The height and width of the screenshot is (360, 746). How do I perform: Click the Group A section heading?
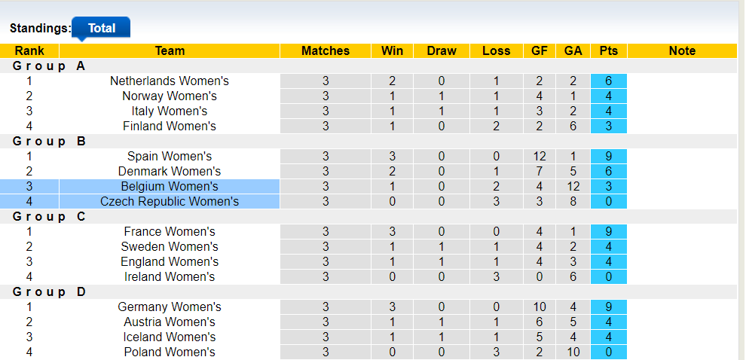pyautogui.click(x=49, y=66)
